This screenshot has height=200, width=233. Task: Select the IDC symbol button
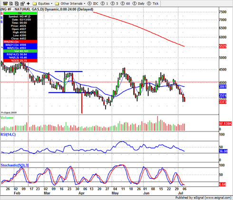(x=93, y=3)
